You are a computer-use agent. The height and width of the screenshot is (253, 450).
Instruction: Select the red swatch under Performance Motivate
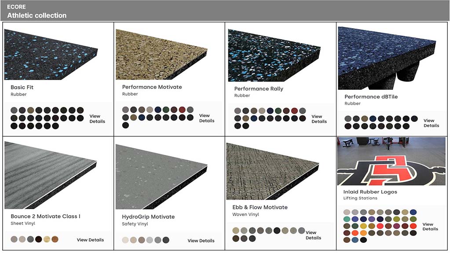click(x=182, y=110)
